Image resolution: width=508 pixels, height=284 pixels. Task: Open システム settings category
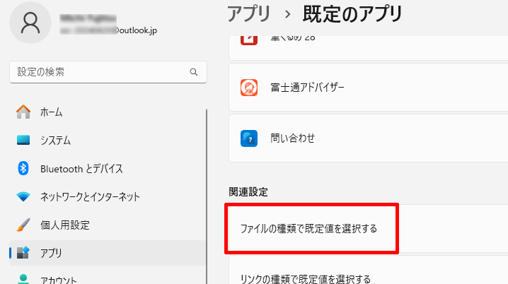pyautogui.click(x=108, y=140)
